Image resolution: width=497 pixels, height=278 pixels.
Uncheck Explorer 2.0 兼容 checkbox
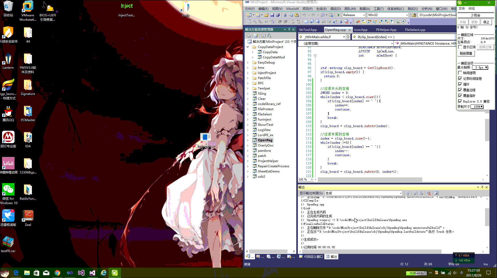pyautogui.click(x=460, y=101)
